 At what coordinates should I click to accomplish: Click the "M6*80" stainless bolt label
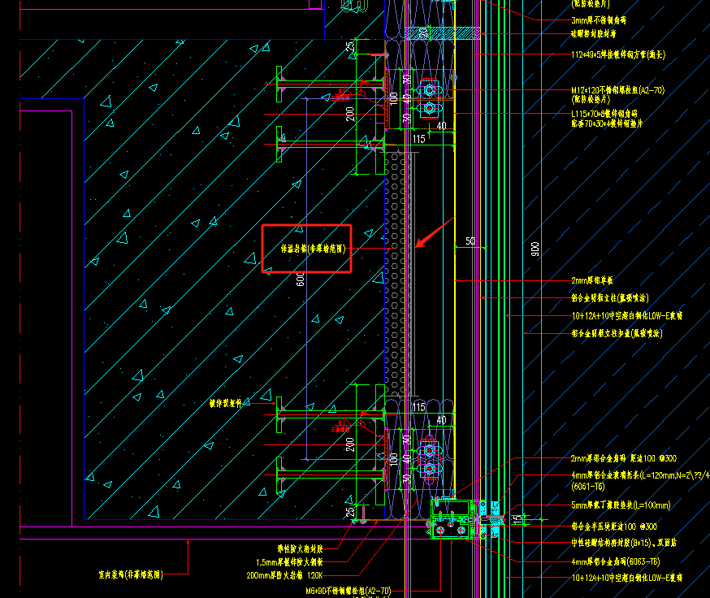[x=349, y=591]
